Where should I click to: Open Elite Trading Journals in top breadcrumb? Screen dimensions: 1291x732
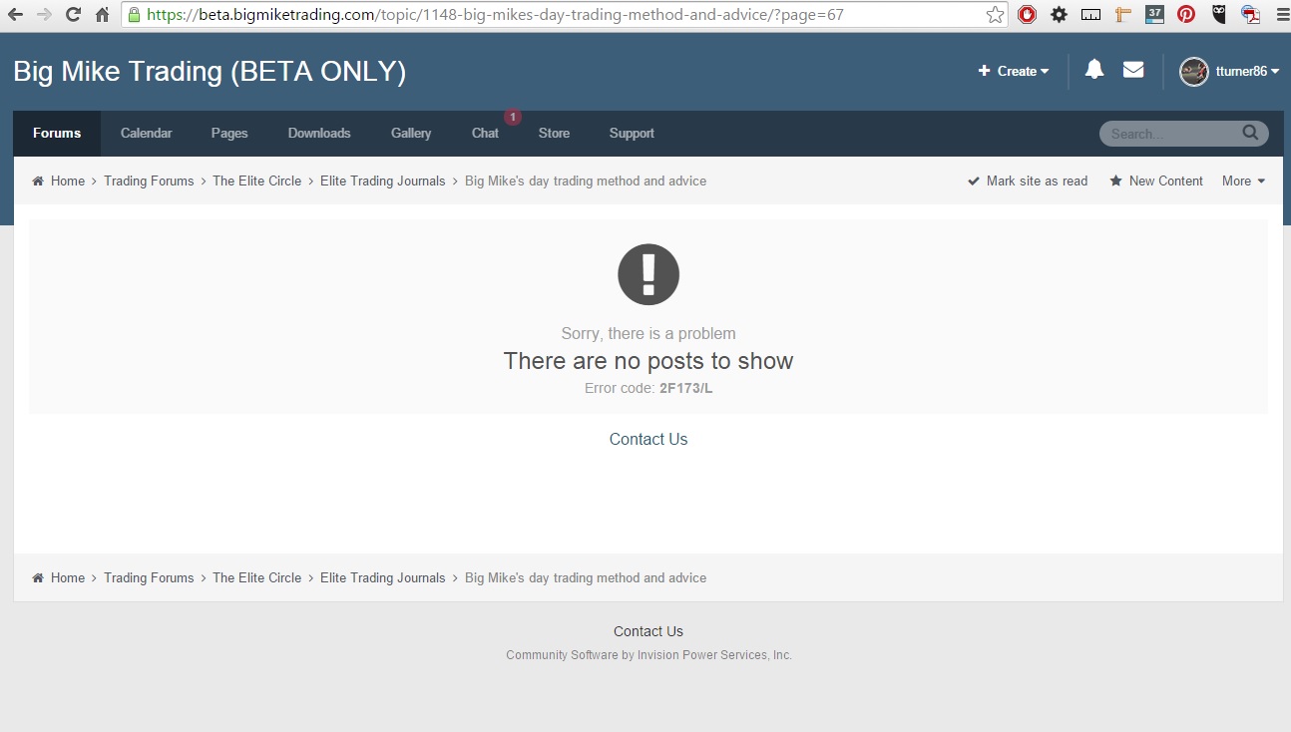(383, 182)
